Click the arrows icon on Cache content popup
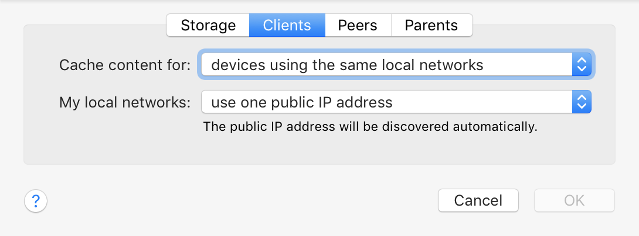Viewport: 639px width, 236px height. coord(582,64)
